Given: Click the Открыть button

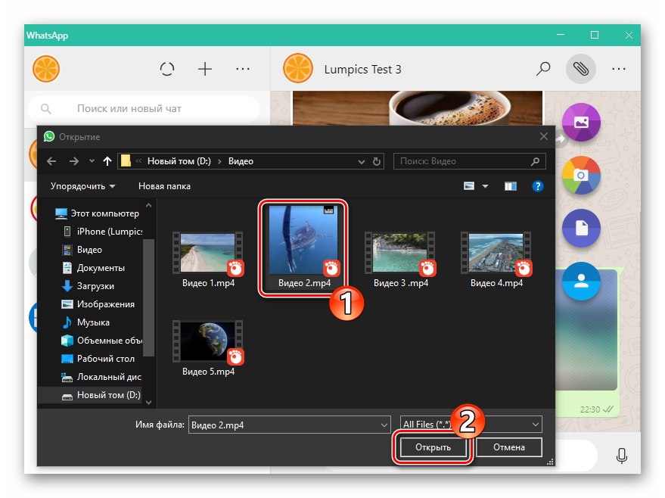Looking at the screenshot, I should tap(433, 447).
